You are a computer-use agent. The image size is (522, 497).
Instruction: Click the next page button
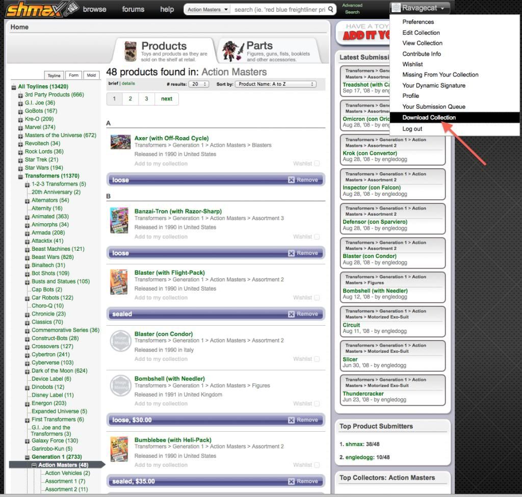coord(167,99)
